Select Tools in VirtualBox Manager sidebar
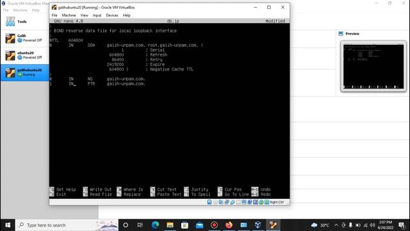Screen dimensions: 410x231 tap(24, 21)
